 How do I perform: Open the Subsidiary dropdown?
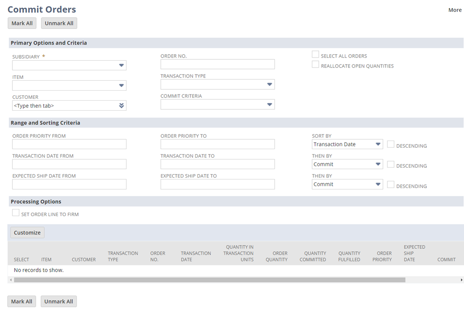[122, 65]
